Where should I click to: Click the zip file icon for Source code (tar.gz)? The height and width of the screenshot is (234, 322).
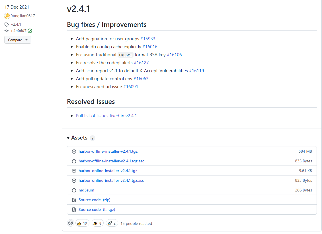coord(74,209)
